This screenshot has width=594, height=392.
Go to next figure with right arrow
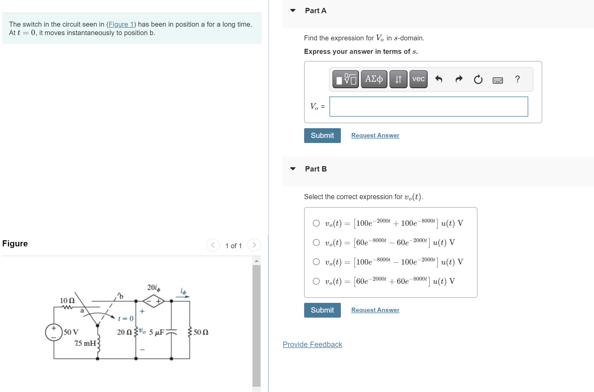(254, 245)
